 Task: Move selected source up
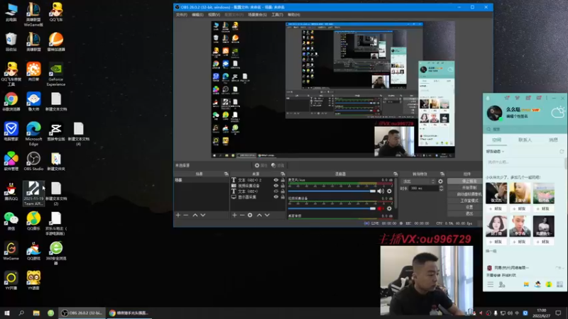pyautogui.click(x=259, y=216)
